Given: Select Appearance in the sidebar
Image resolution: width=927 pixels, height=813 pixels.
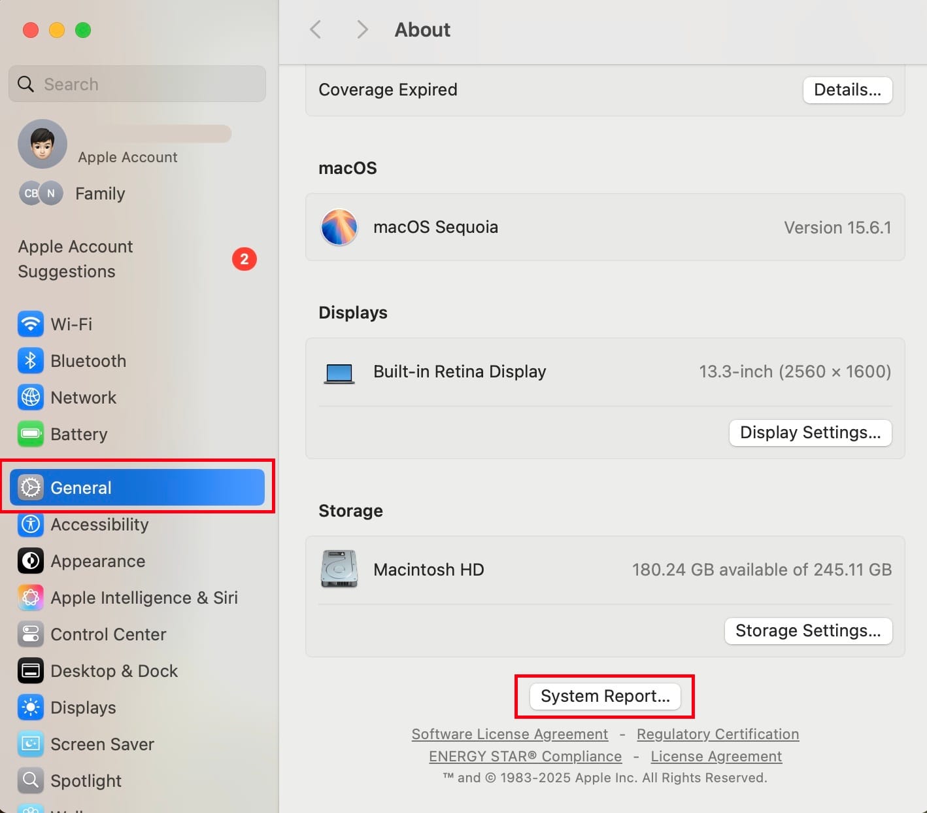Looking at the screenshot, I should [97, 561].
